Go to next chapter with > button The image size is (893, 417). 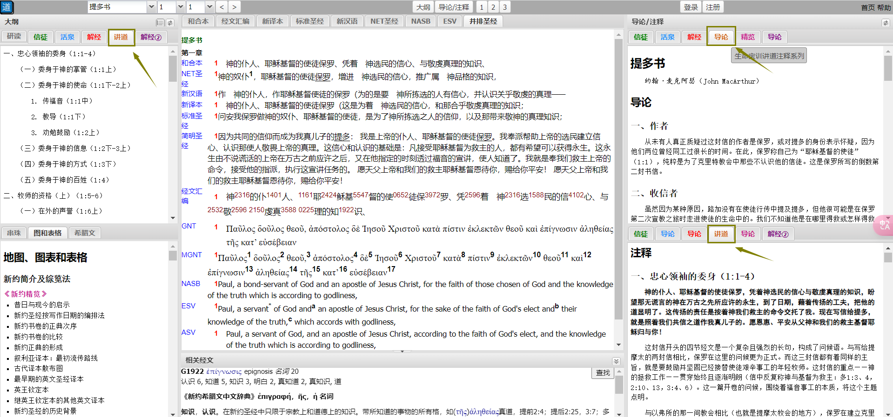234,7
